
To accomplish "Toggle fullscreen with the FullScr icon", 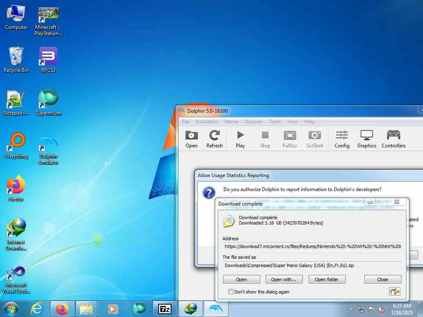I will (290, 139).
